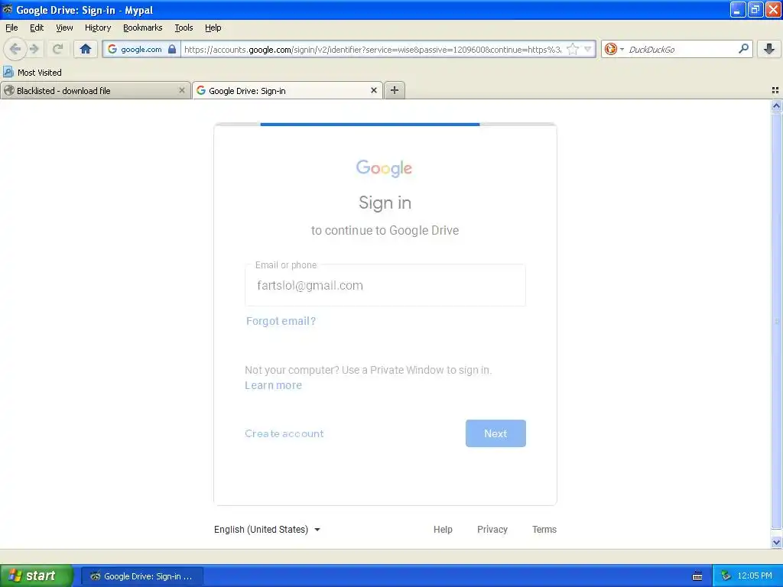Click the Email or phone field
Viewport: 783px width, 587px height.
(385, 285)
